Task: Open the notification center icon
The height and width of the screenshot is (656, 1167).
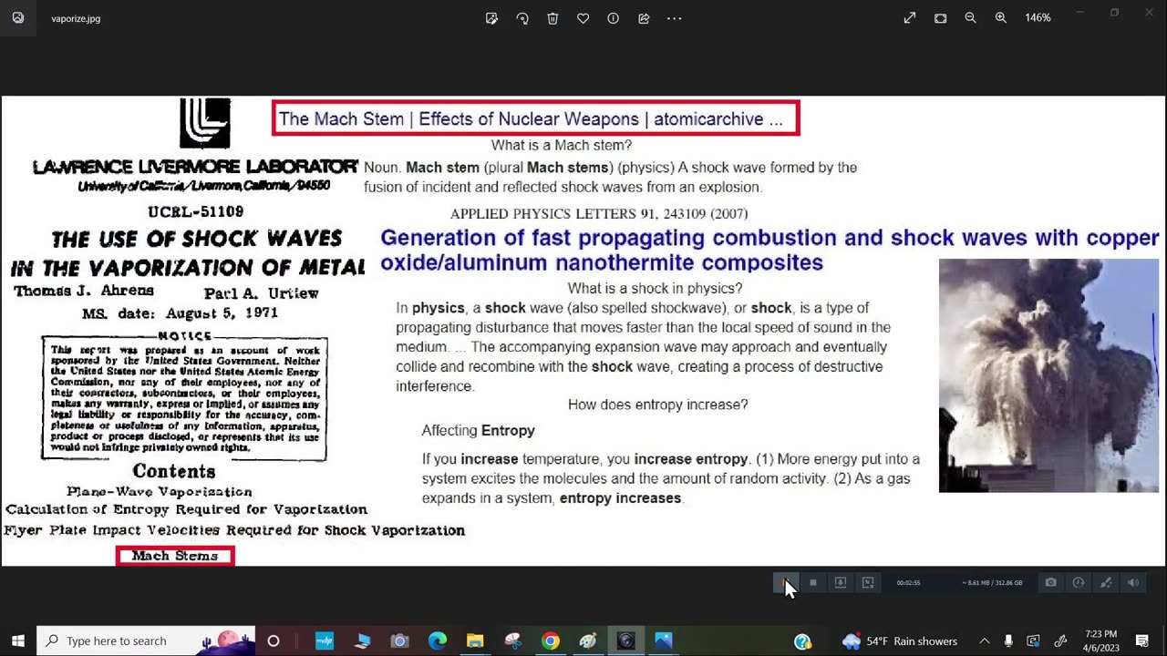Action: click(1142, 641)
